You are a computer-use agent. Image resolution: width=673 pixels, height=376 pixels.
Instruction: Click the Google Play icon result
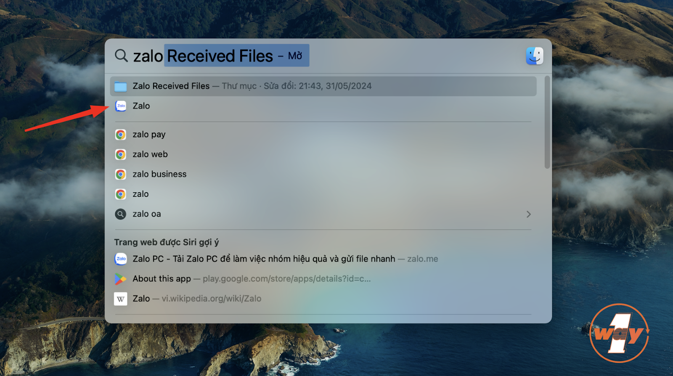point(121,279)
